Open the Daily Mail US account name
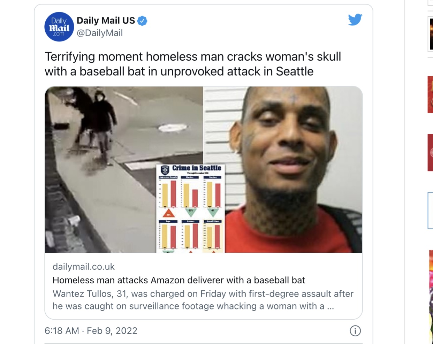The width and height of the screenshot is (433, 344). pos(106,21)
